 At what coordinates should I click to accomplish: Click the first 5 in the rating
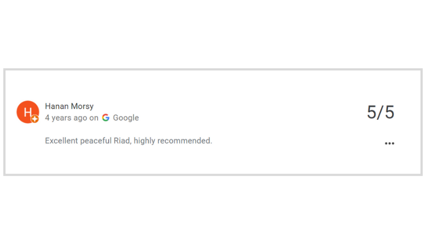[372, 112]
